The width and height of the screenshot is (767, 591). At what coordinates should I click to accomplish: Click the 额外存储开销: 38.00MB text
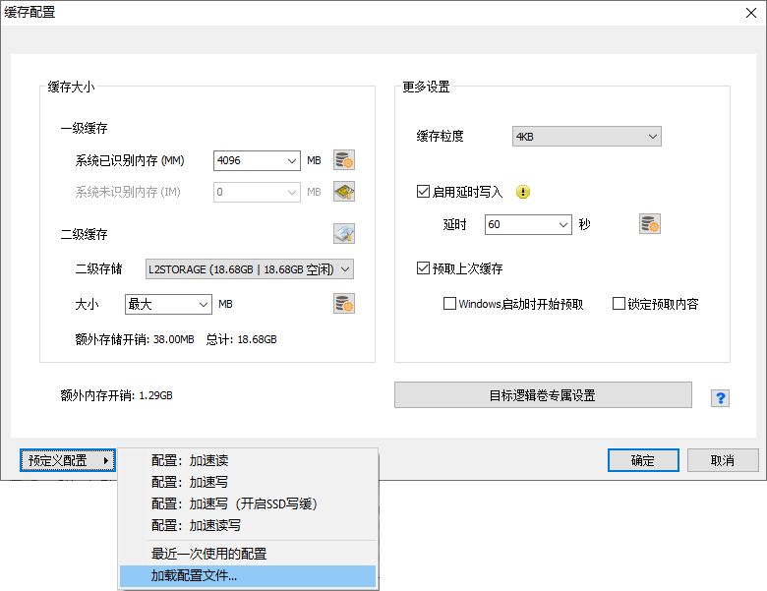tap(135, 339)
